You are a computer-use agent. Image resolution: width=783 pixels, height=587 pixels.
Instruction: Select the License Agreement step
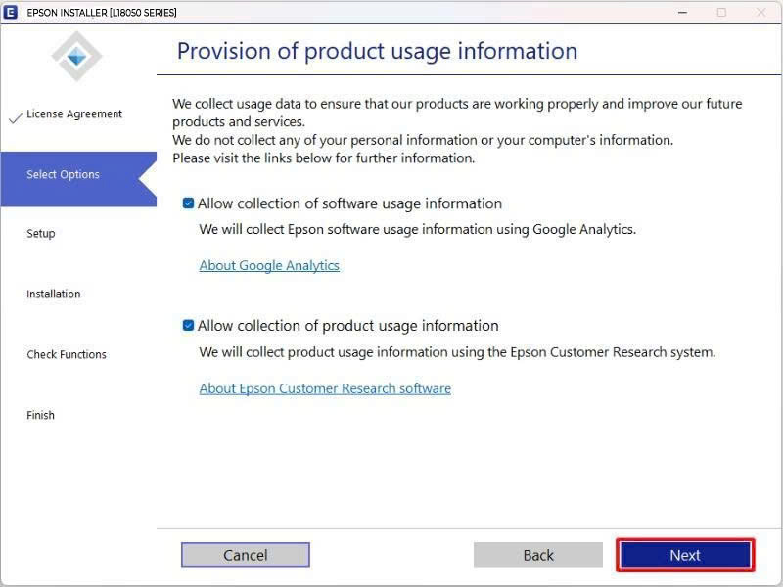74,113
